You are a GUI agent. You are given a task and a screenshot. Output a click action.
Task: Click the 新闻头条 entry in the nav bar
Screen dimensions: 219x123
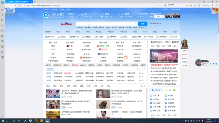tap(49, 37)
